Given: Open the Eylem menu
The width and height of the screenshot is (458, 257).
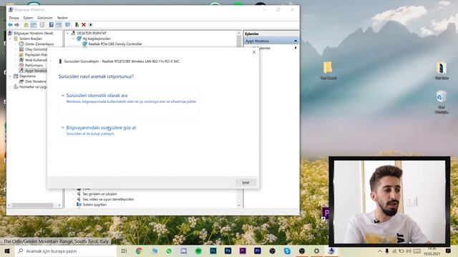Looking at the screenshot, I should [28, 18].
